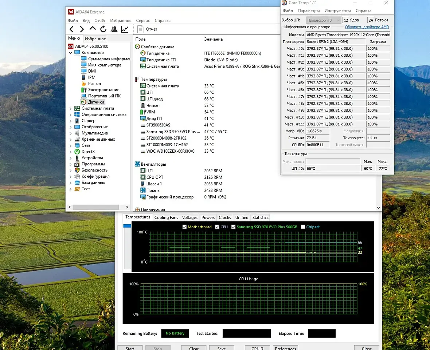Viewport: 430px width, 350px height.
Task: Uncheck the Motherboard graph checkbox
Action: tap(184, 227)
